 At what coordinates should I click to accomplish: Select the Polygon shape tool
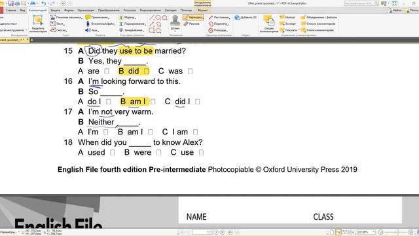[158, 30]
